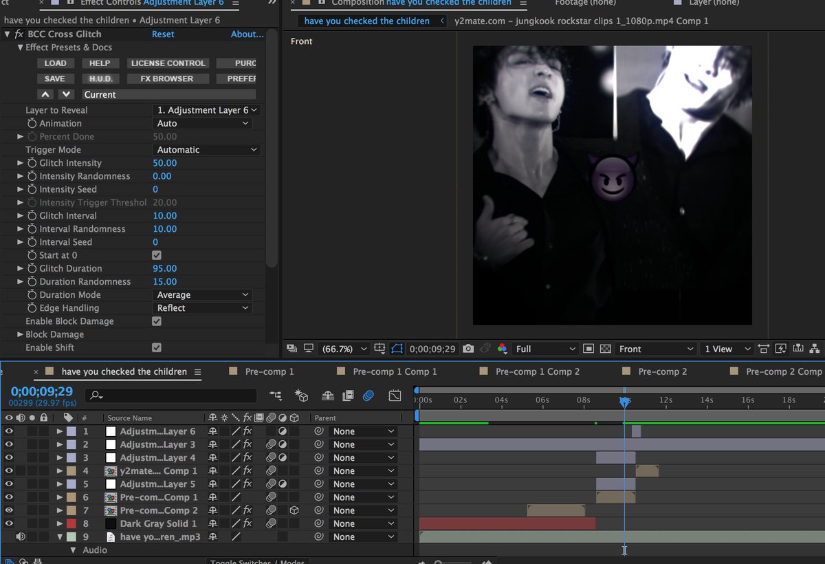Click the hide shy layers icon

pyautogui.click(x=328, y=395)
